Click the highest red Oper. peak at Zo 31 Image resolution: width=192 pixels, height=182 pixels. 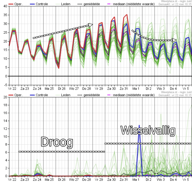127,15
